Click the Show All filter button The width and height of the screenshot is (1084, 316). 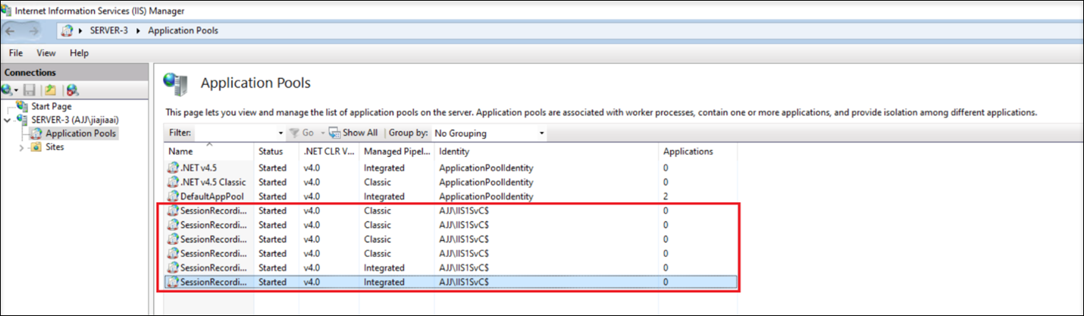[353, 133]
